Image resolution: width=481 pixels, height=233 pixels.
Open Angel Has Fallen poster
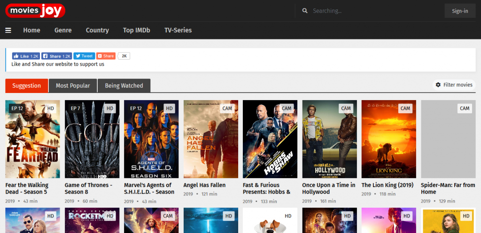pyautogui.click(x=211, y=139)
